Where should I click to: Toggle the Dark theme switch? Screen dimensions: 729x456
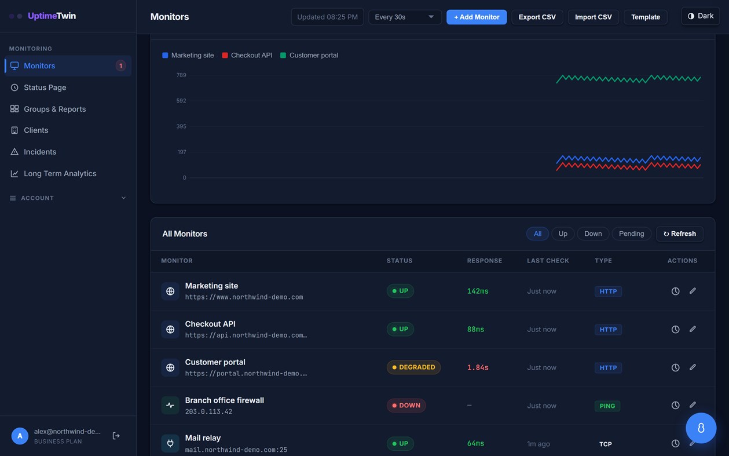(701, 16)
